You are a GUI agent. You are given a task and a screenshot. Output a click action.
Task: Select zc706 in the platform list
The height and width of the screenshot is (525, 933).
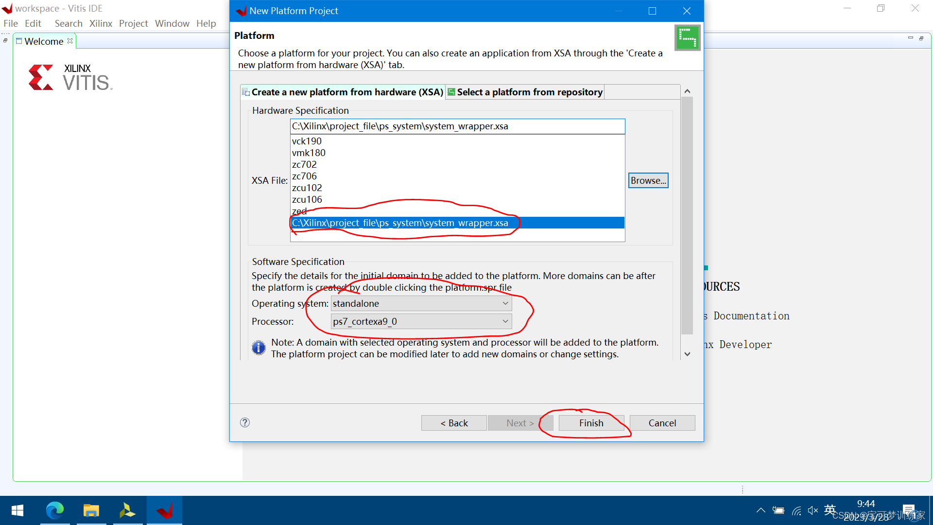pos(457,176)
